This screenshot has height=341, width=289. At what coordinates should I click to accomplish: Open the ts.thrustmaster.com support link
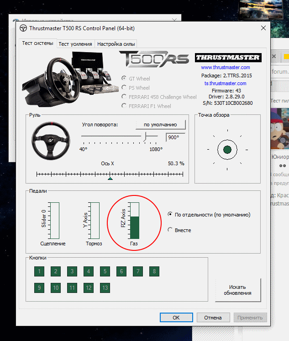(225, 83)
